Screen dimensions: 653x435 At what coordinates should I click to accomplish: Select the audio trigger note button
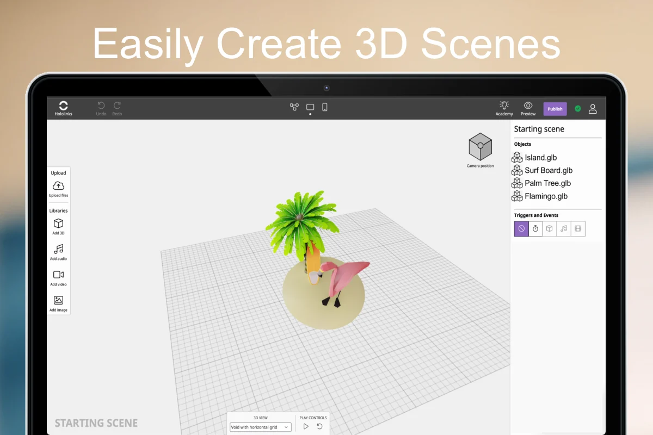pos(564,229)
